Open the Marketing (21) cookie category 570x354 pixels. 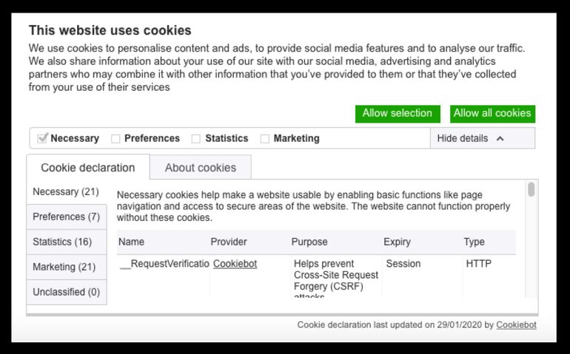point(64,267)
